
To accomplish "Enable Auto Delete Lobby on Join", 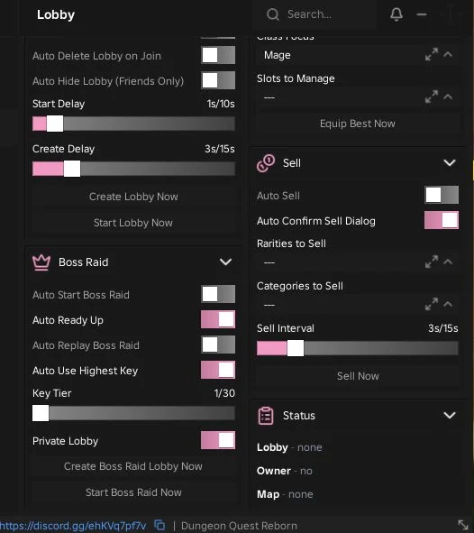I will [218, 55].
